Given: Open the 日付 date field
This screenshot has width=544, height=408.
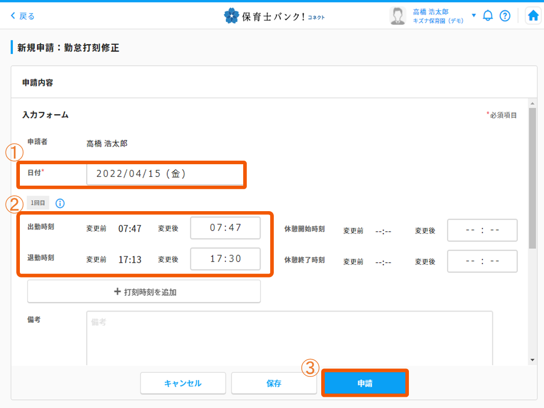Looking at the screenshot, I should click(x=164, y=174).
